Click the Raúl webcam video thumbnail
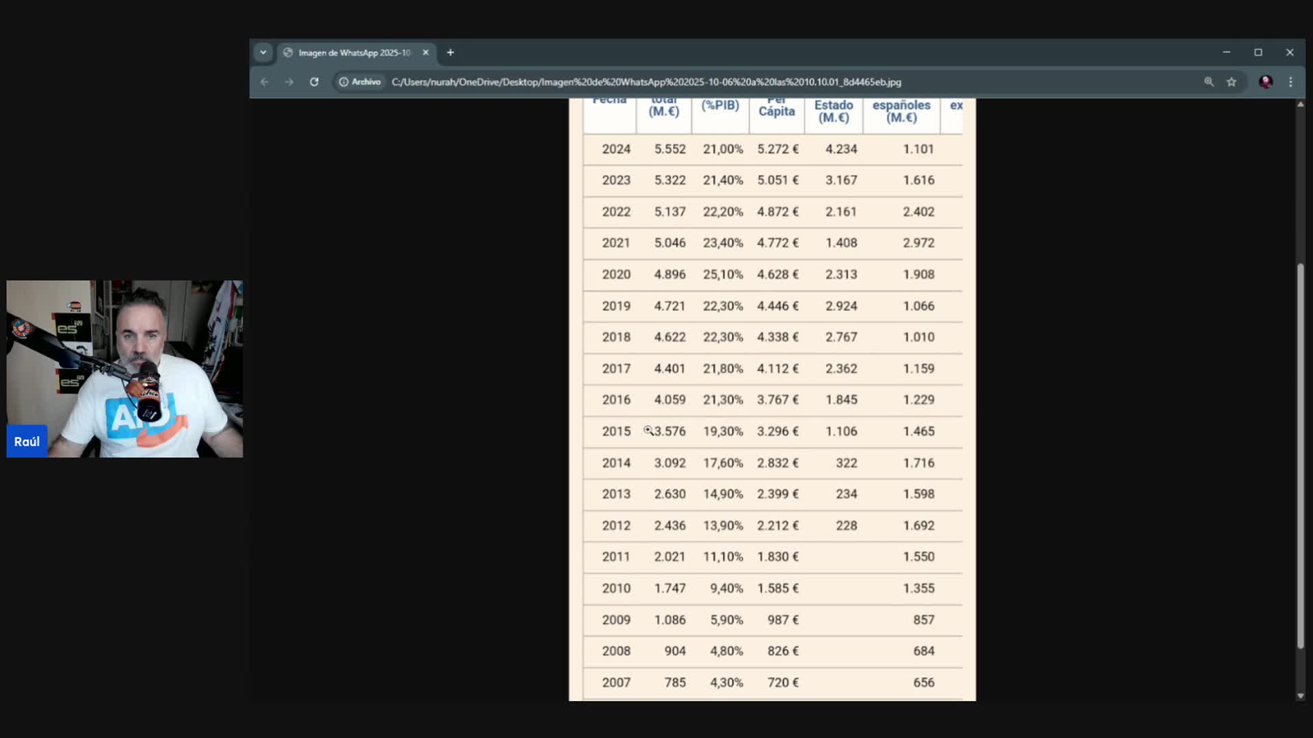This screenshot has height=738, width=1313. tap(124, 369)
